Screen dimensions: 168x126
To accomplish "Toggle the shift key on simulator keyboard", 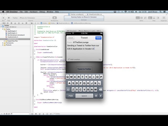I will (x=68, y=90).
